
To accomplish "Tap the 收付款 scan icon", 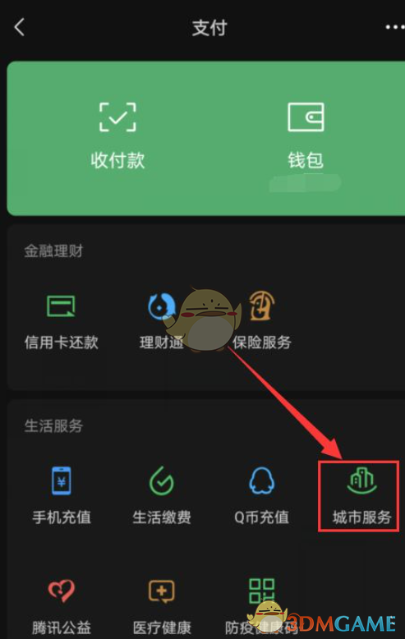I will [x=117, y=117].
